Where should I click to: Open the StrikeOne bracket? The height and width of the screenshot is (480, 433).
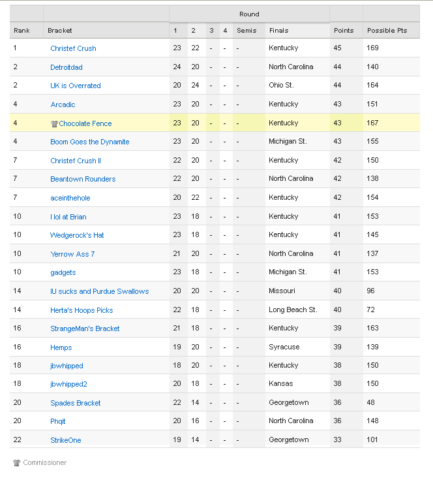click(66, 440)
